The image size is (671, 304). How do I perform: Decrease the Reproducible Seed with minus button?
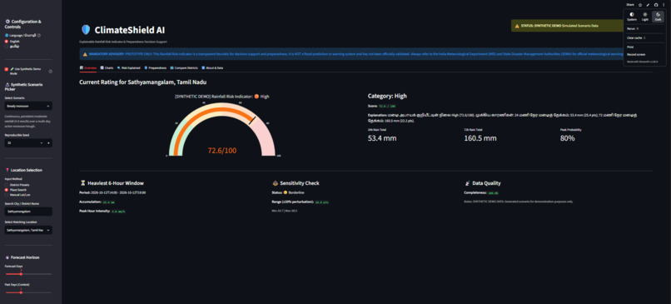41,143
